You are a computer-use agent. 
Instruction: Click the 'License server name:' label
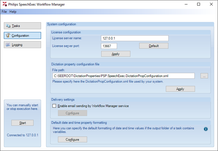click(x=67, y=38)
